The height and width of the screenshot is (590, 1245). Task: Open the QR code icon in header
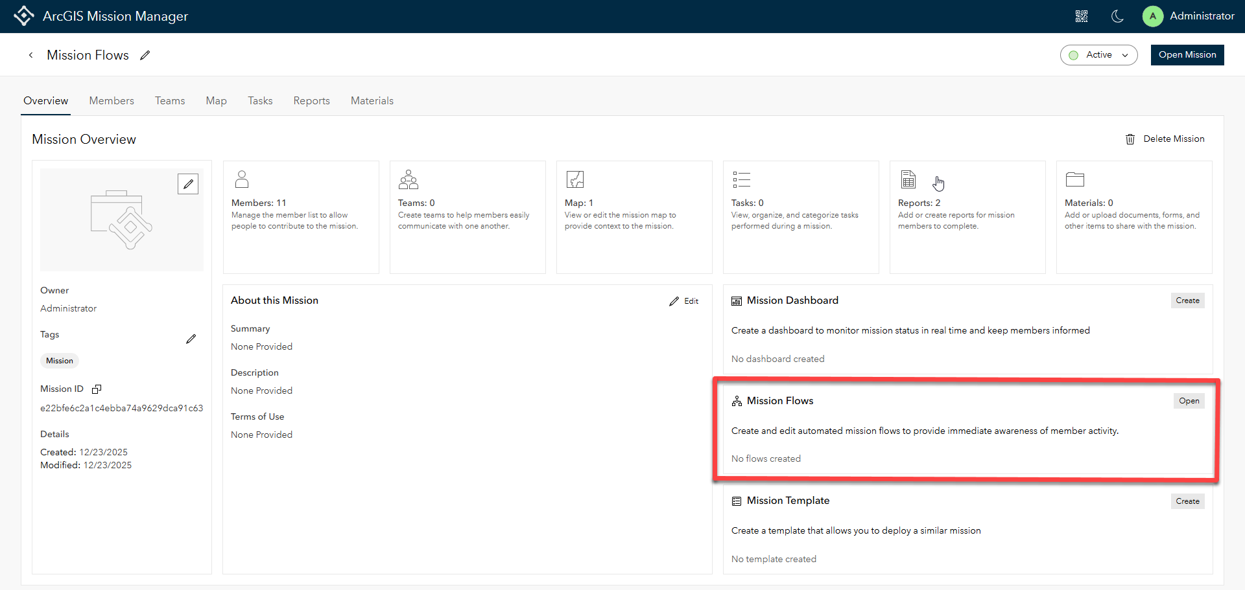pos(1082,16)
